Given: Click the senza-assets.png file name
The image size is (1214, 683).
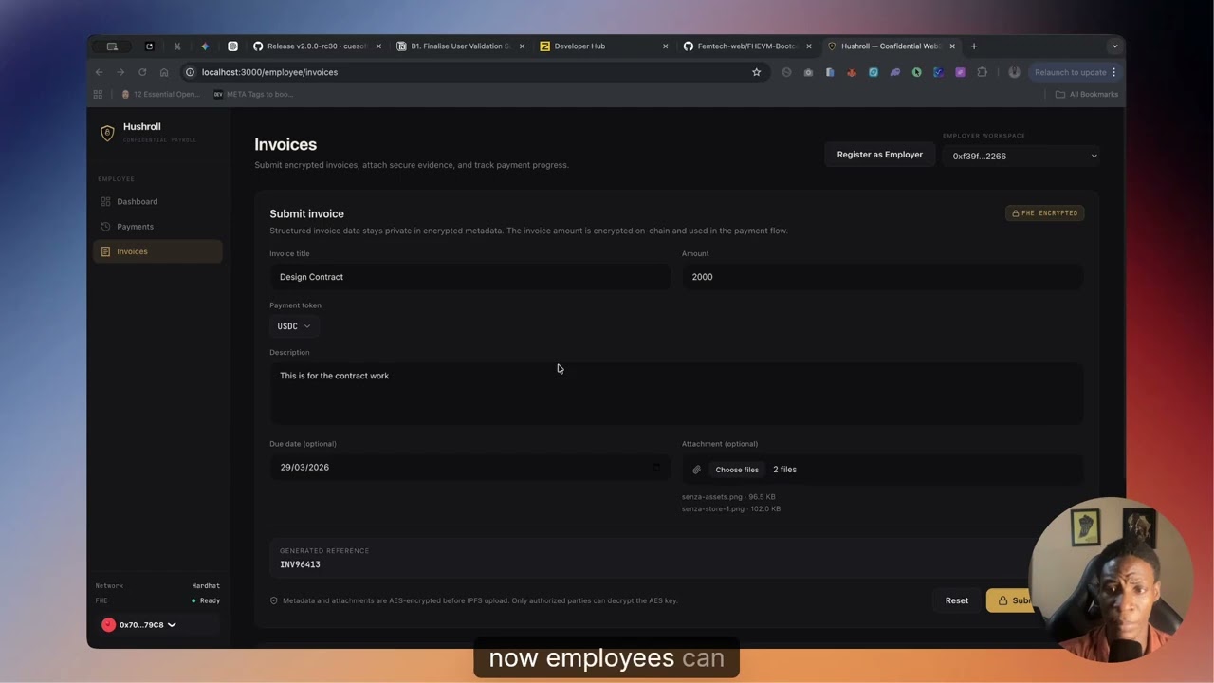Looking at the screenshot, I should click(x=711, y=497).
